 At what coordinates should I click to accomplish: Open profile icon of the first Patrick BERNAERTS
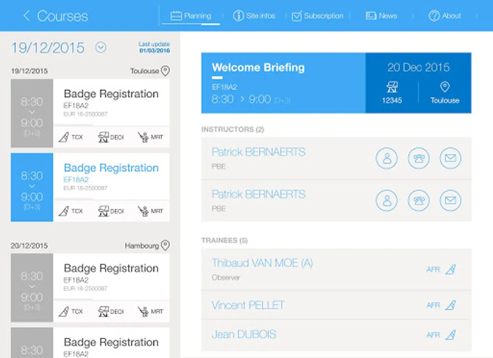387,158
